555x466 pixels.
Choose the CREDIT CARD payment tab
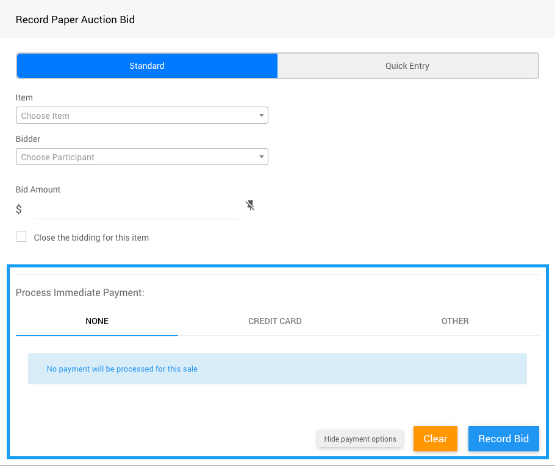click(x=275, y=321)
